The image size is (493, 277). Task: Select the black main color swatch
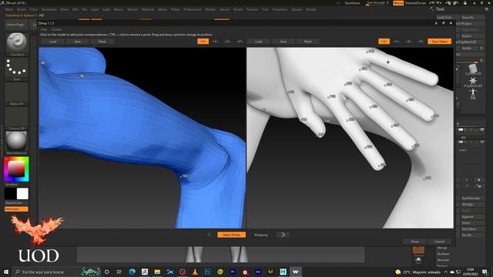[x=10, y=194]
